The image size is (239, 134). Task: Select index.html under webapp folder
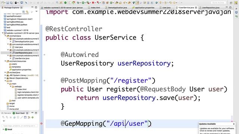(22, 89)
